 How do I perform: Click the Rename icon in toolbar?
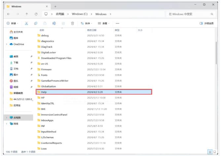54,23
